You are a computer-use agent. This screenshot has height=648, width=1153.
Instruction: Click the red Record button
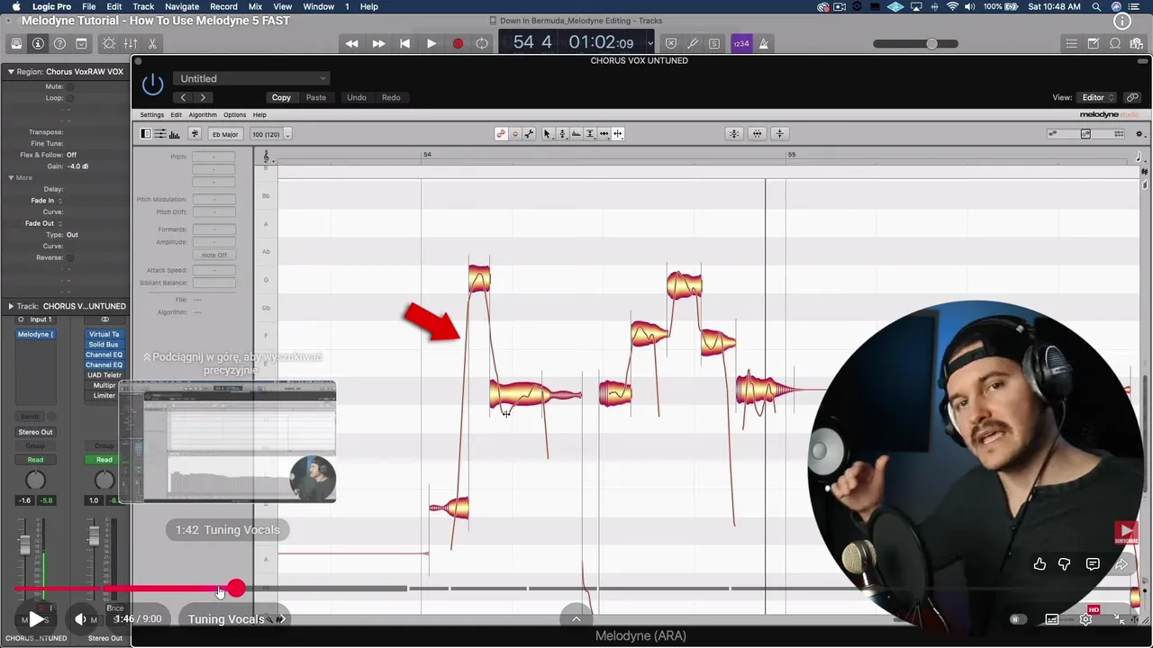coord(458,43)
